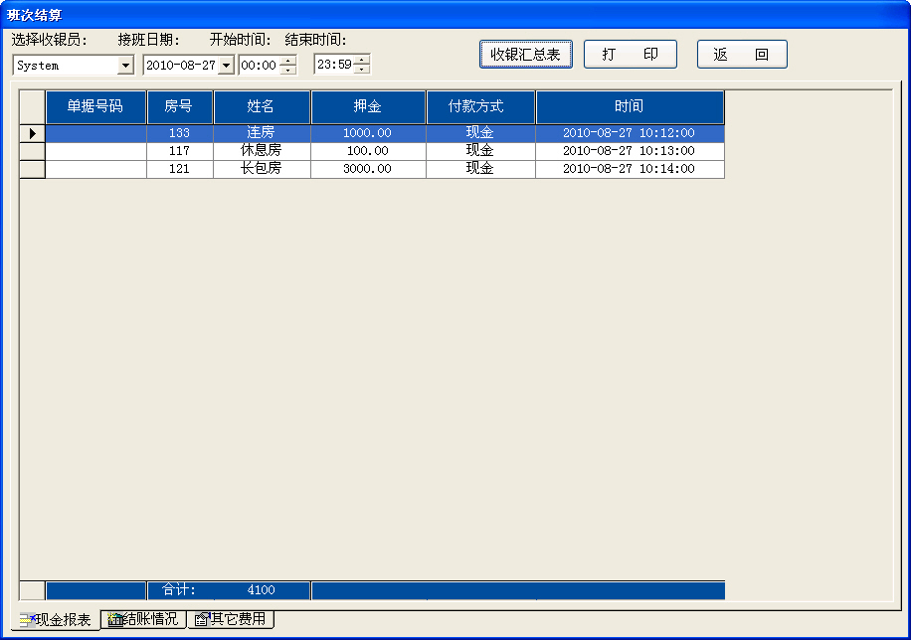Click the 合计 total value 4100
Viewport: 911px width, 640px height.
click(x=261, y=590)
